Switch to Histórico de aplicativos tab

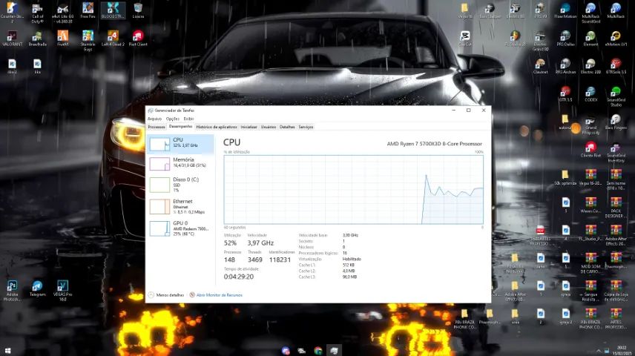(217, 127)
